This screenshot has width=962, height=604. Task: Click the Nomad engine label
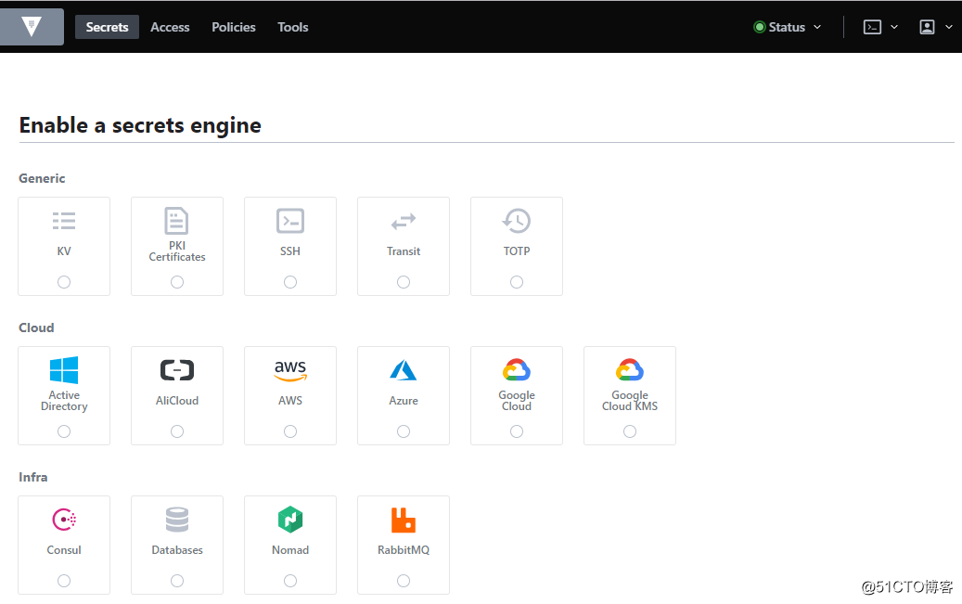[290, 550]
